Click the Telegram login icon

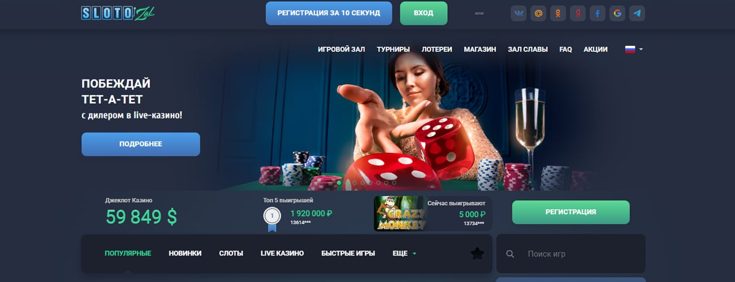pyautogui.click(x=637, y=14)
